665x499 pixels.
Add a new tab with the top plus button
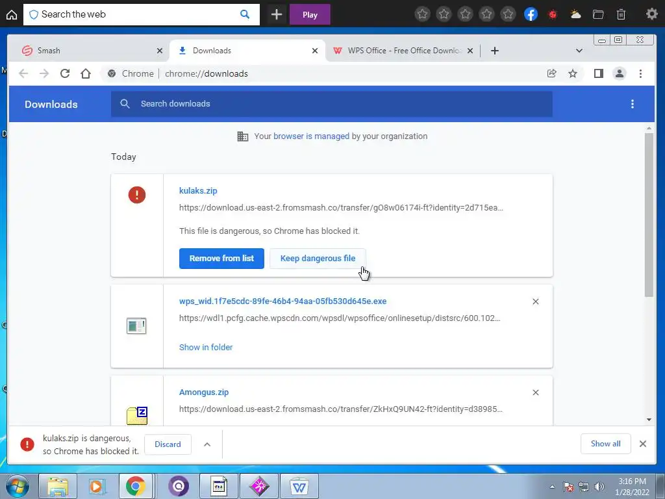pyautogui.click(x=277, y=14)
